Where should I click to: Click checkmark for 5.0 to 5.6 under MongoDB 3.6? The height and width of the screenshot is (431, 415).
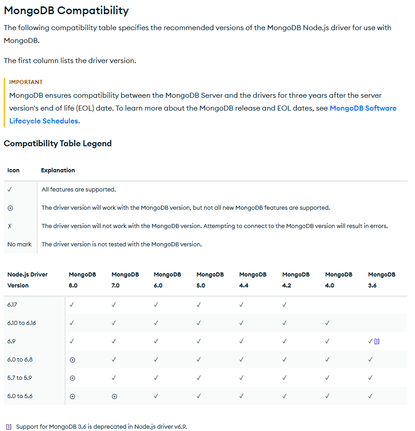pyautogui.click(x=370, y=396)
